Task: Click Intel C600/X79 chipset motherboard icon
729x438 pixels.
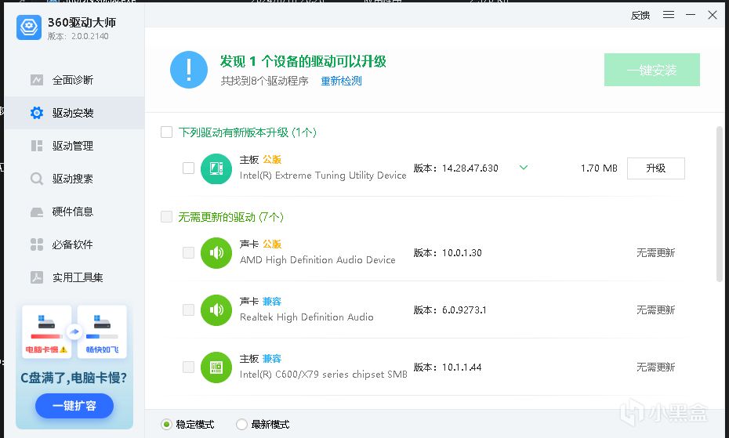Action: [216, 367]
